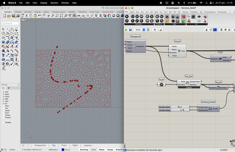Open the Math tab in Grasshopper

[132, 12]
